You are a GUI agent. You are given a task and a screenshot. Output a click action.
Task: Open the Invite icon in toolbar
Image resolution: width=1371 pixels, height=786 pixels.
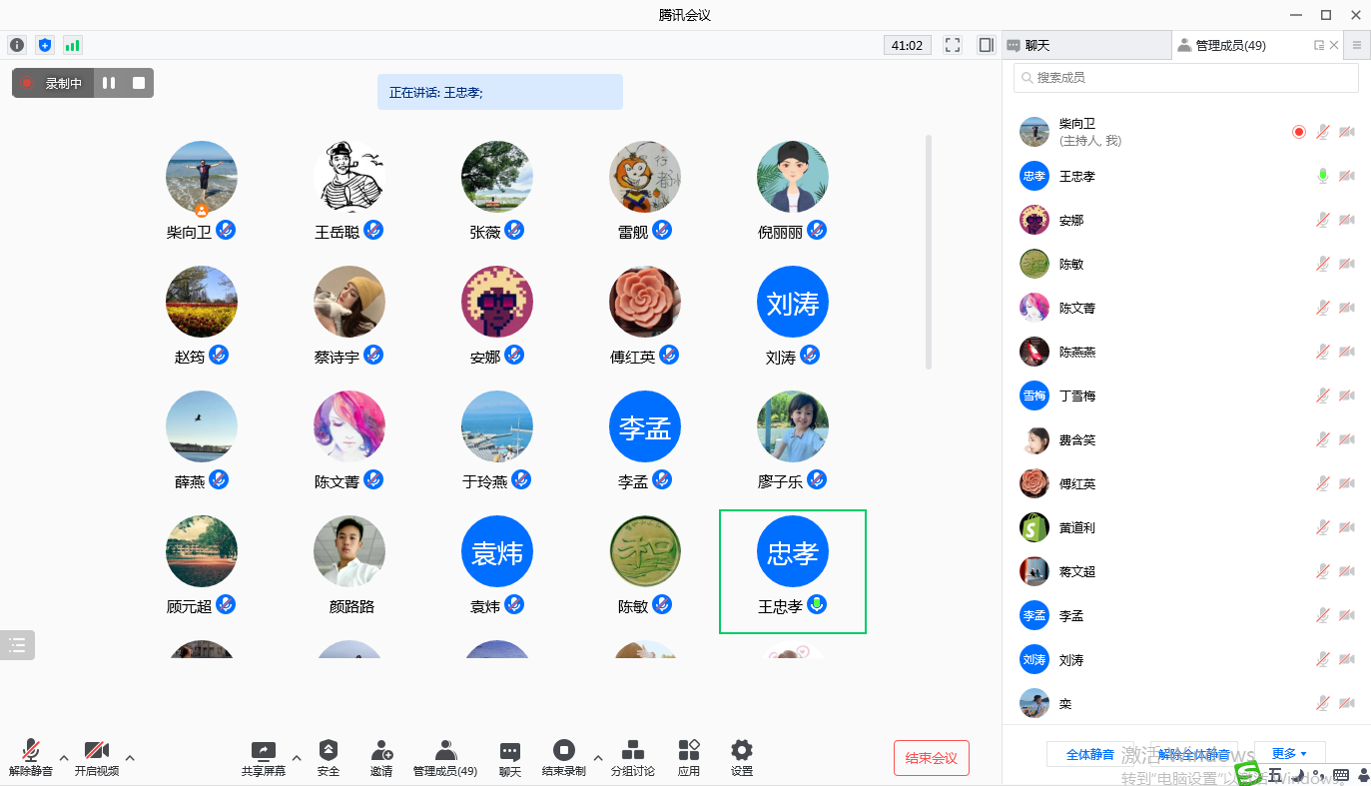click(x=381, y=758)
